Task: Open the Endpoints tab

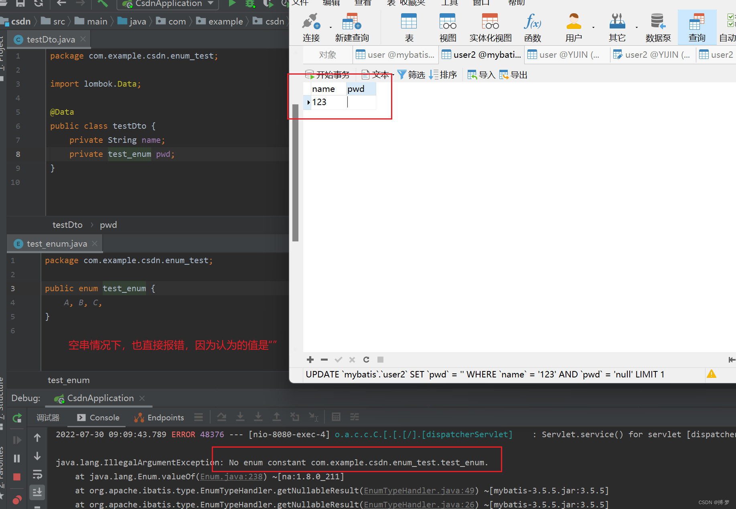Action: tap(159, 418)
